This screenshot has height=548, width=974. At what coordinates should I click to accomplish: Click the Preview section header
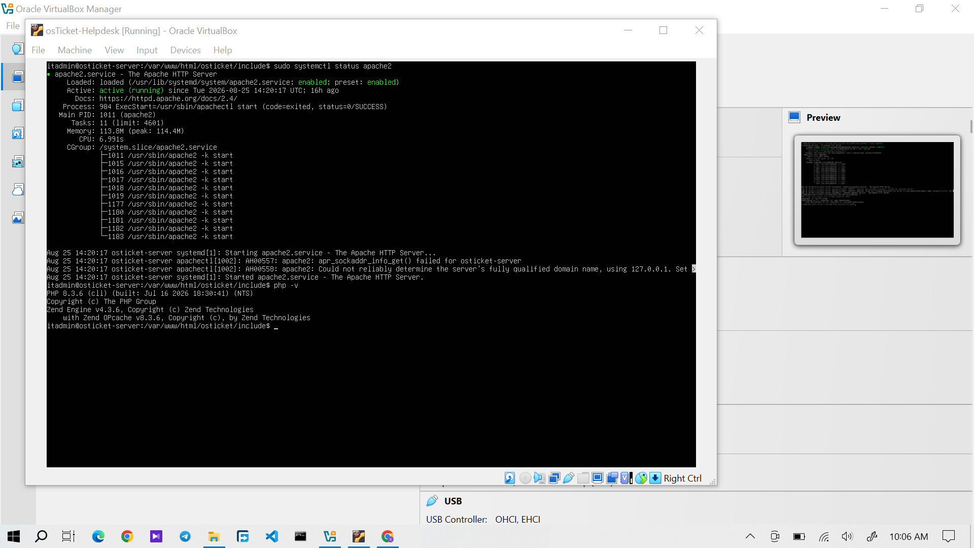pyautogui.click(x=823, y=117)
